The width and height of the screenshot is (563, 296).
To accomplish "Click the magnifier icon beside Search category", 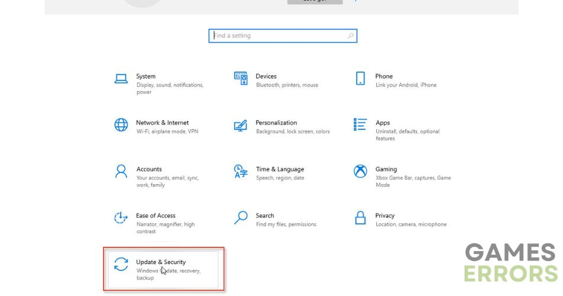I will (x=241, y=218).
